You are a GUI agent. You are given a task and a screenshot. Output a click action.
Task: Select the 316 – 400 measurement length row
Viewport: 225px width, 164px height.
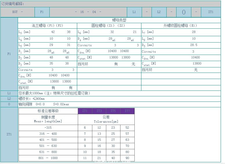click(x=48, y=134)
